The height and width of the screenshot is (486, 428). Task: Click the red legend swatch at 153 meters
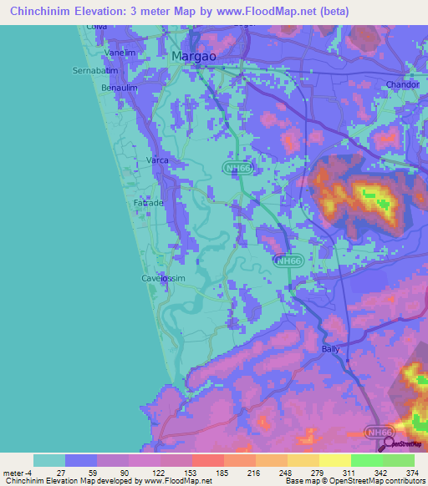tap(208, 461)
